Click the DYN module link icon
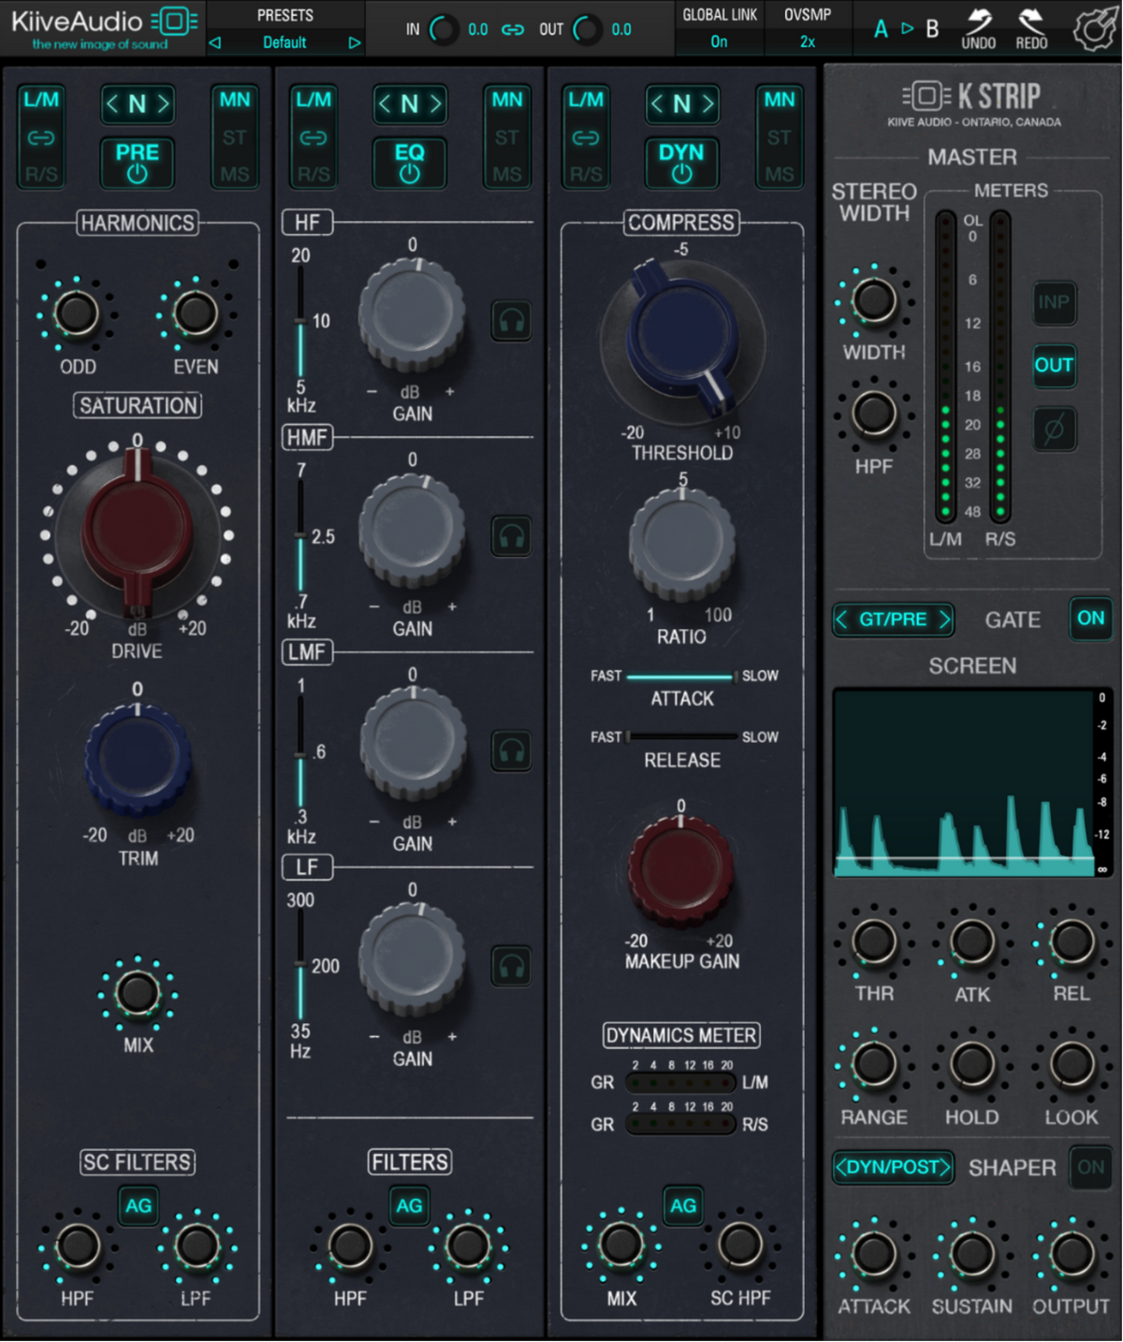 click(585, 138)
